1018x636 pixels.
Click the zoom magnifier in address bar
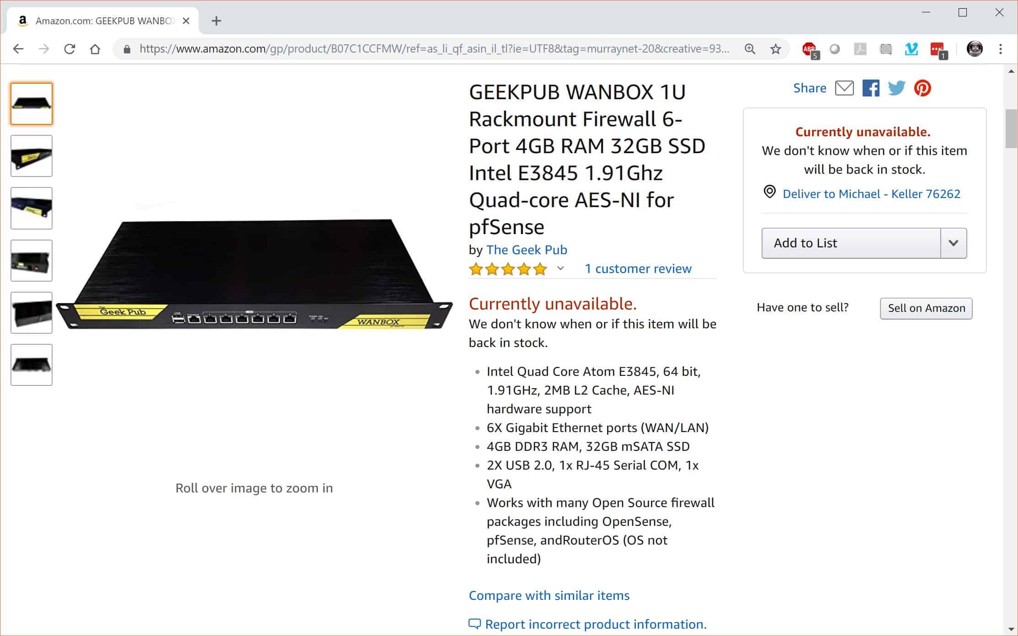[750, 49]
